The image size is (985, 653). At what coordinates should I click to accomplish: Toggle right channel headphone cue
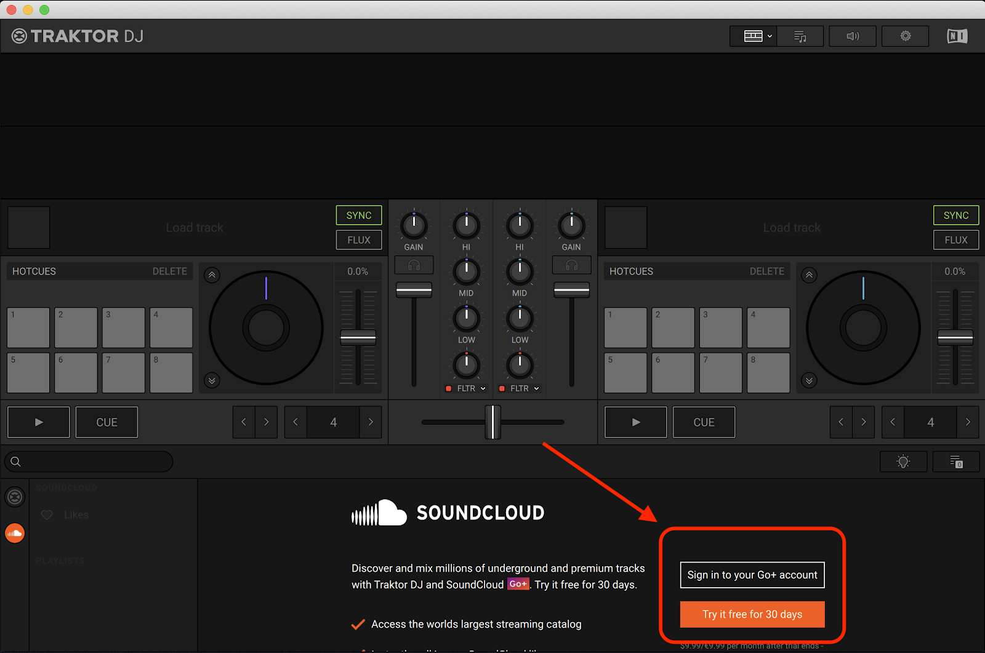(x=571, y=265)
